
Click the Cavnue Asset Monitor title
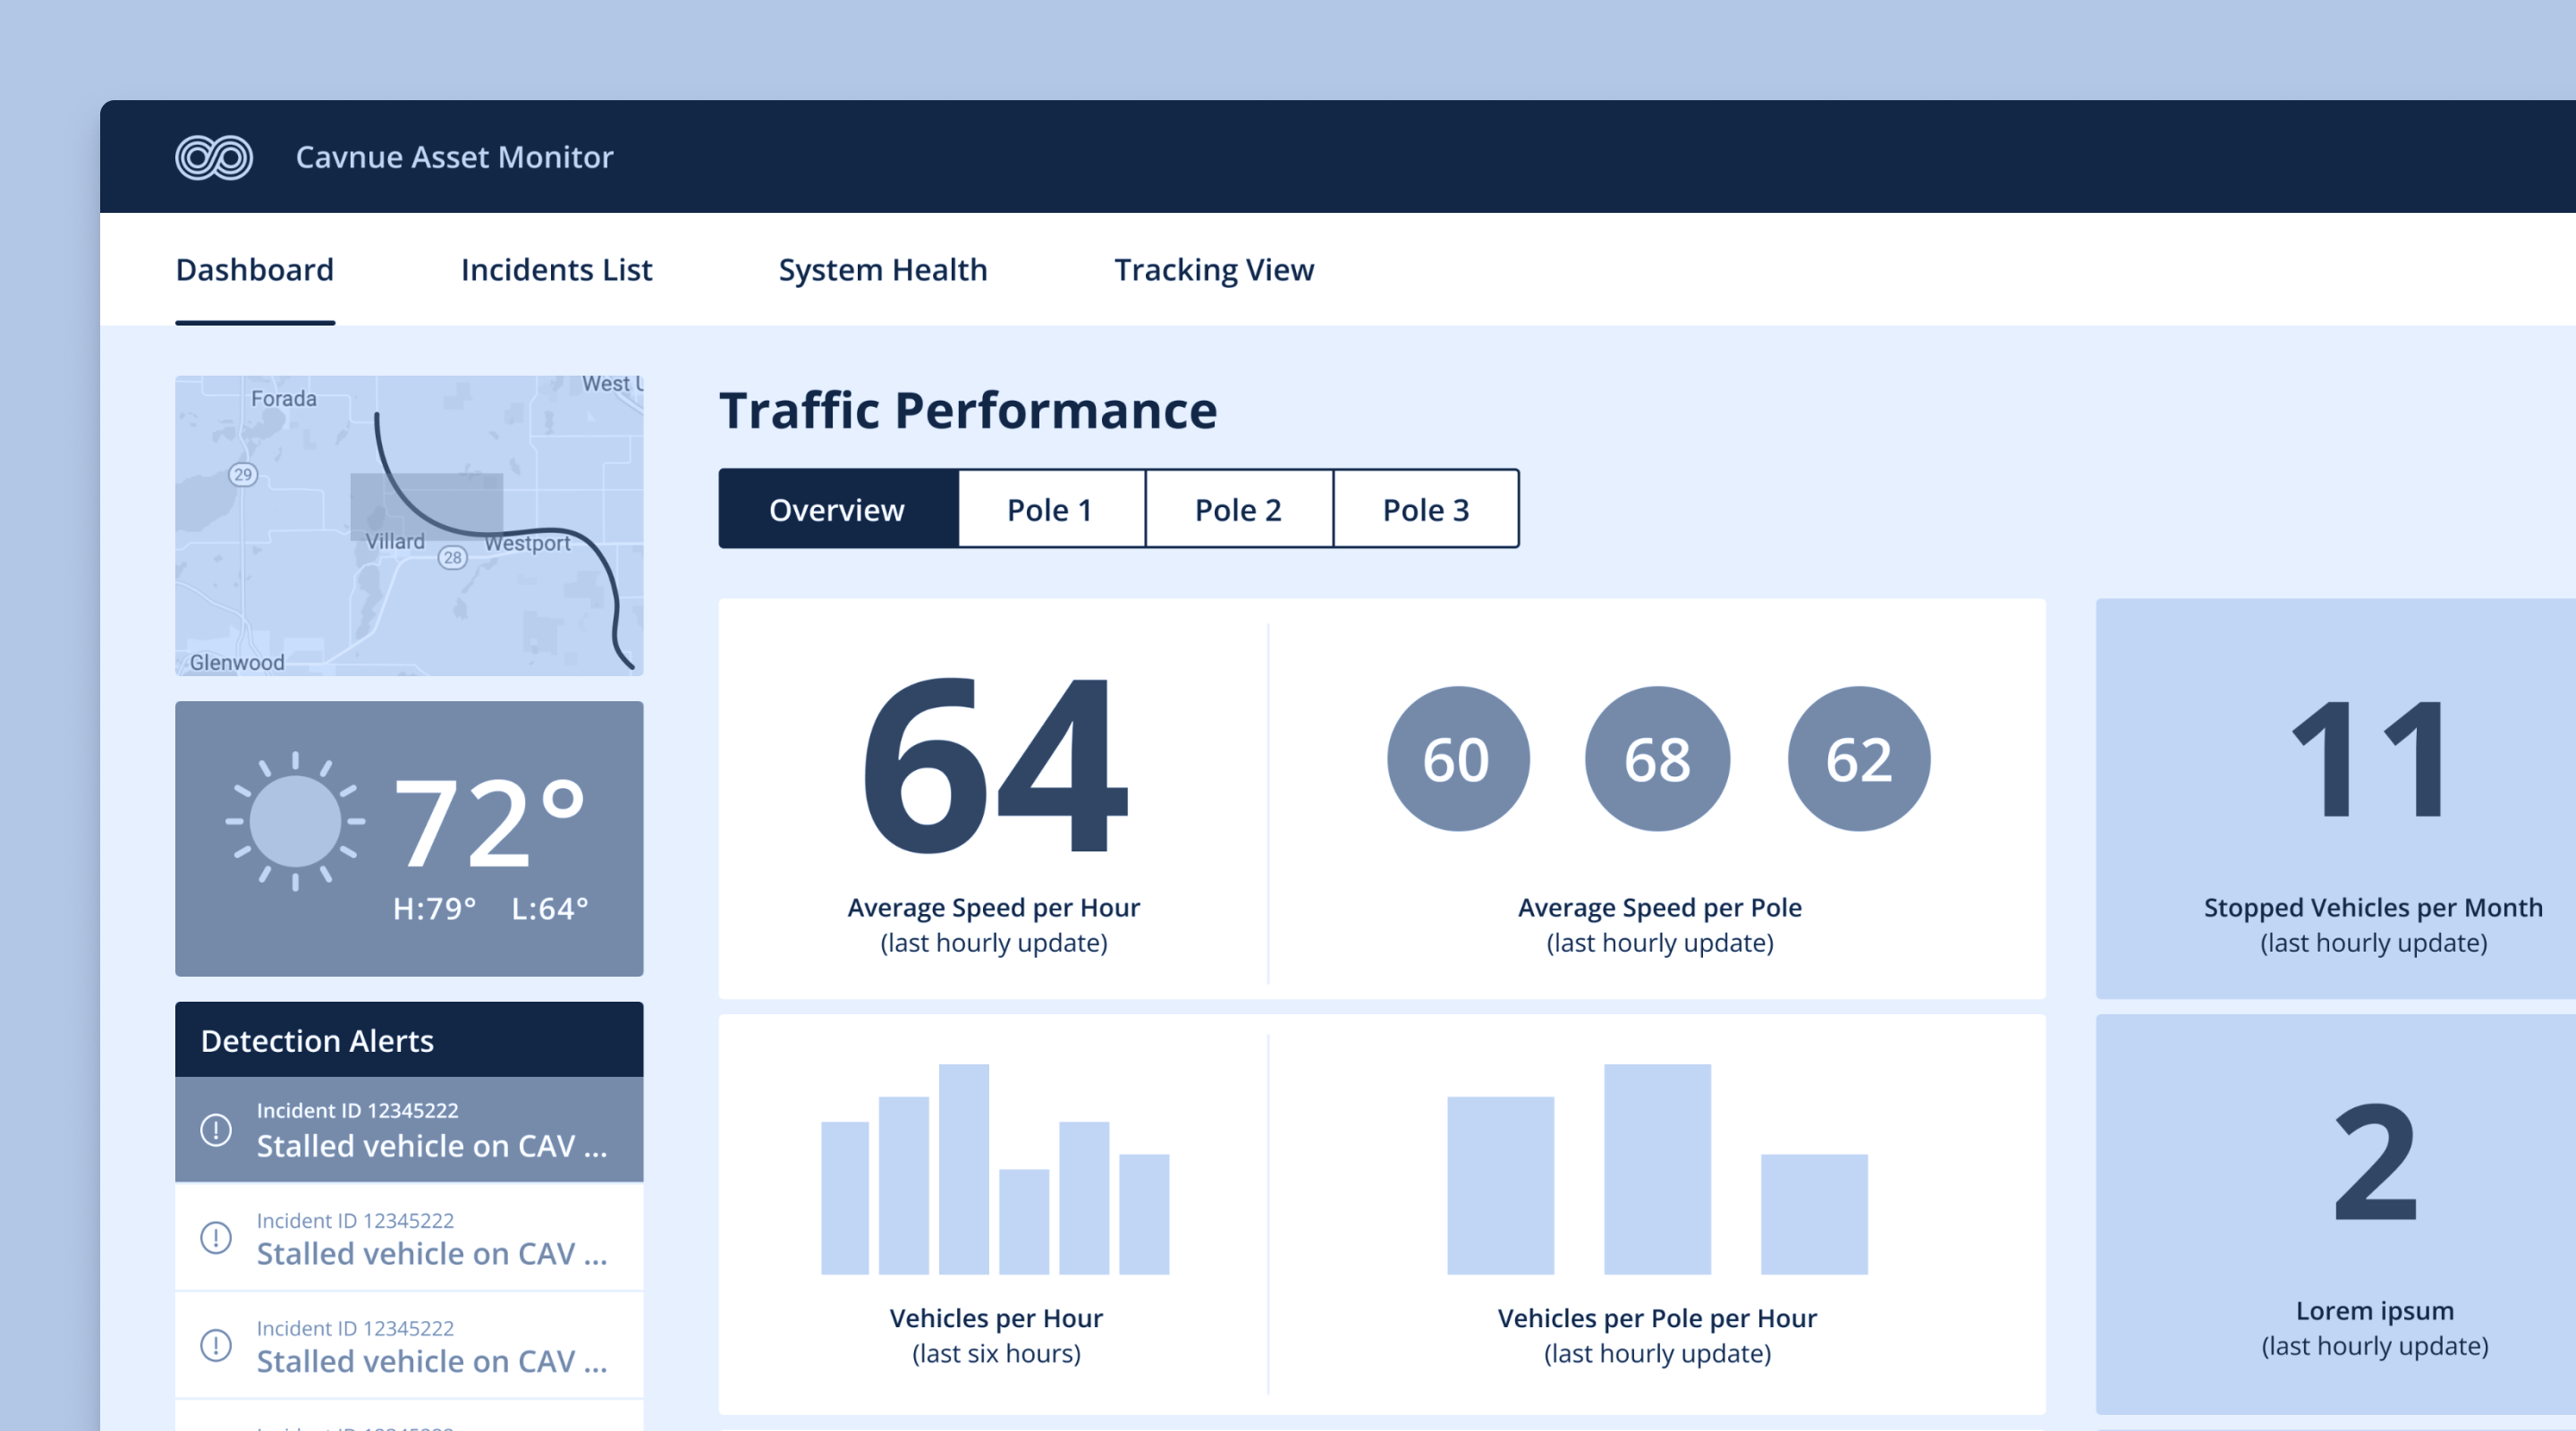pos(454,157)
